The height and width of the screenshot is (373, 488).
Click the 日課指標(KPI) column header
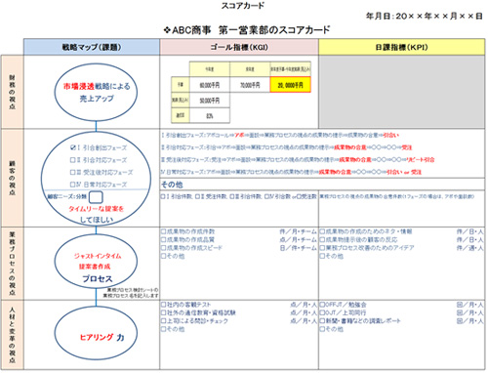[x=401, y=47]
